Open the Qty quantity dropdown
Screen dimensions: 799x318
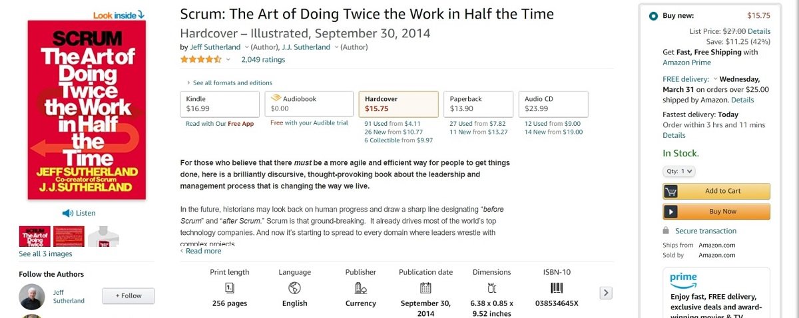tap(679, 171)
